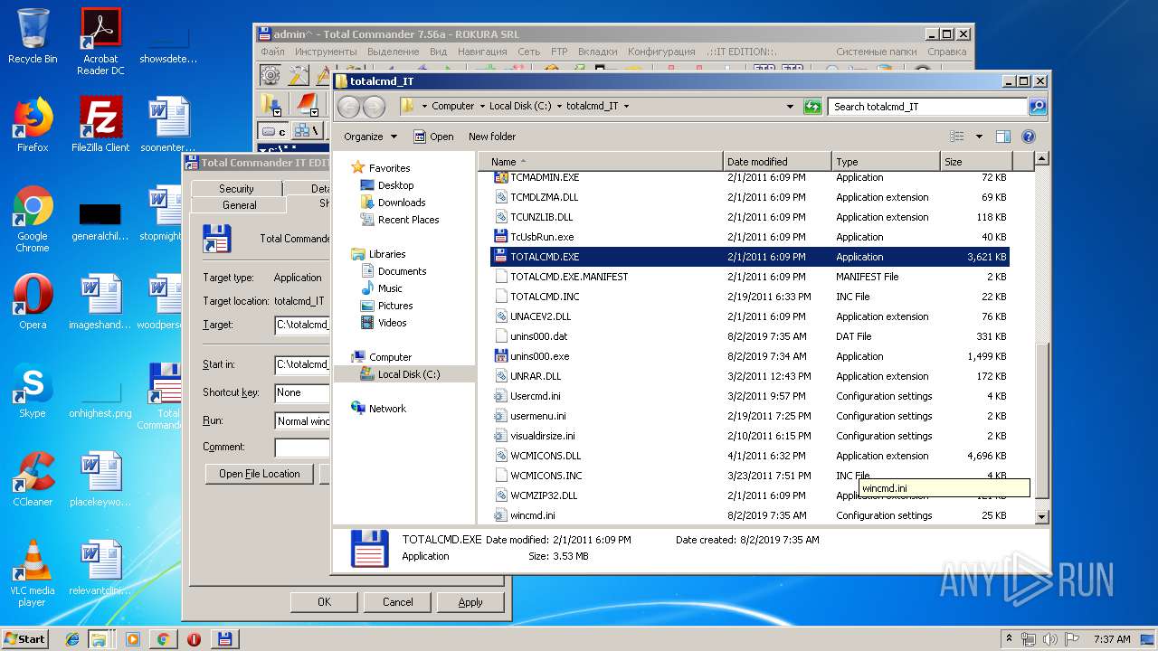Open Acrobat Reader DC desktop icon
The width and height of the screenshot is (1158, 651).
click(100, 42)
